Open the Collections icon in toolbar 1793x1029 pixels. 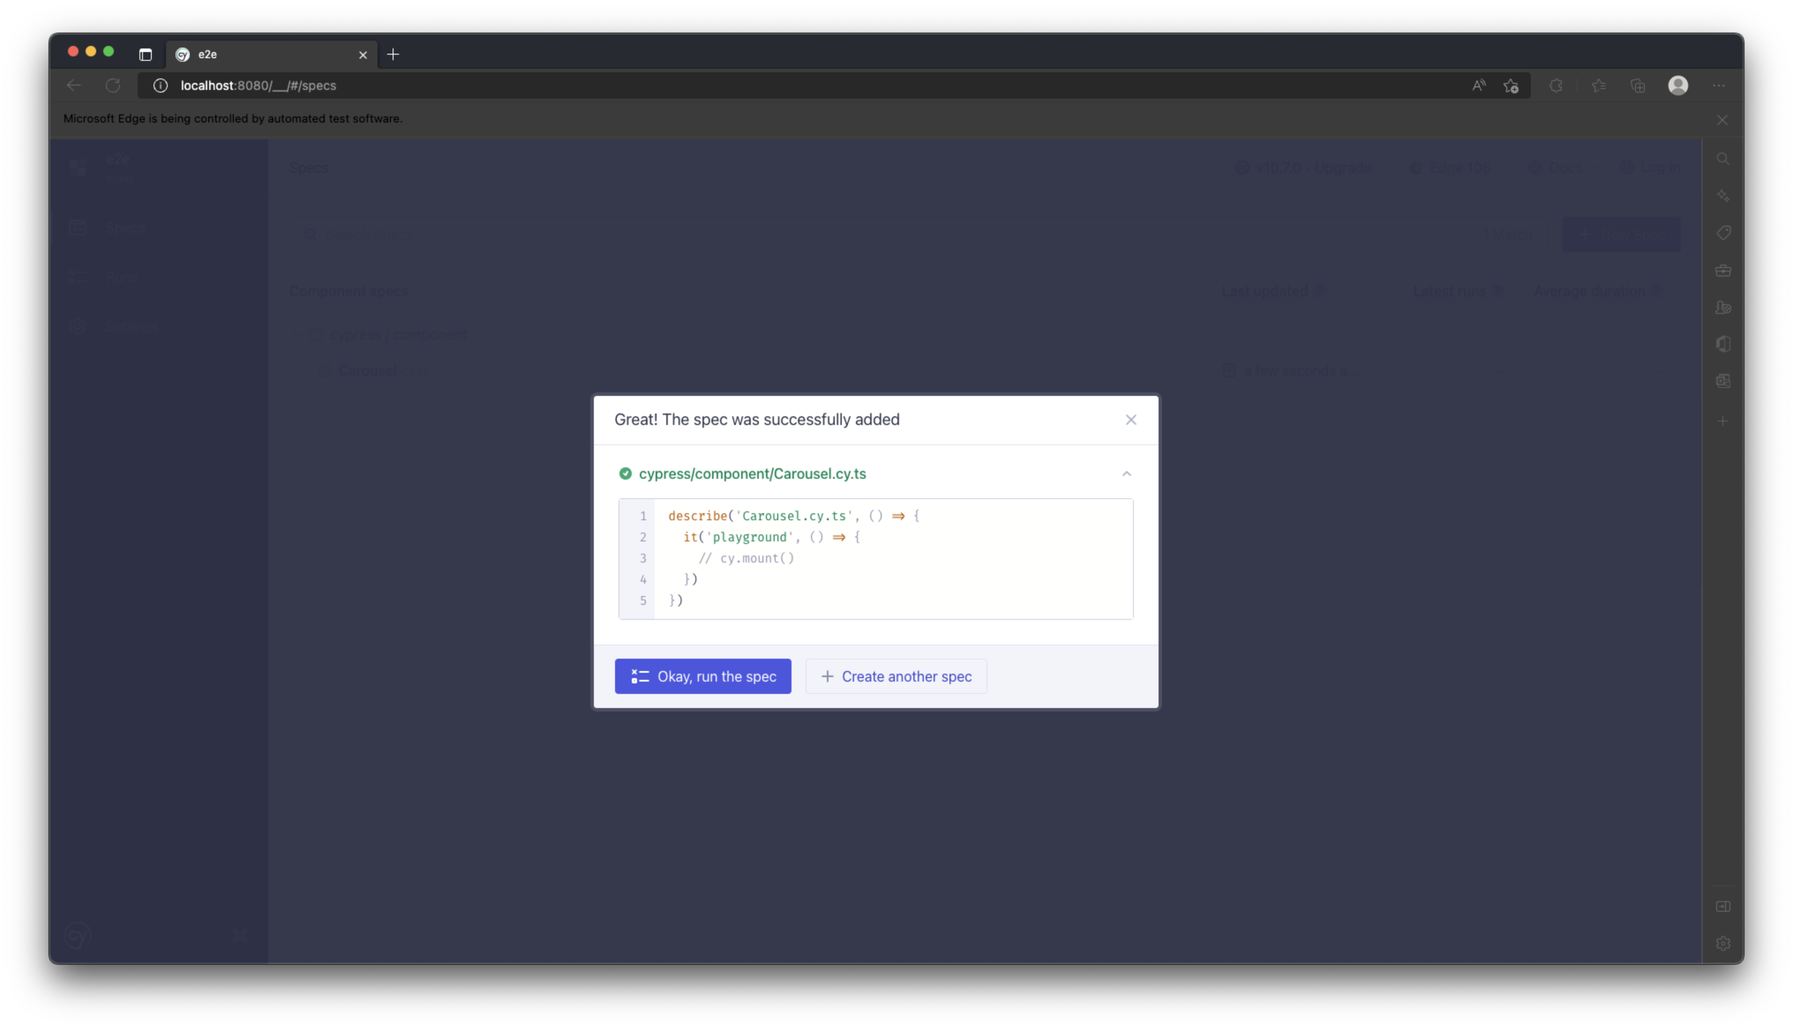click(1637, 86)
